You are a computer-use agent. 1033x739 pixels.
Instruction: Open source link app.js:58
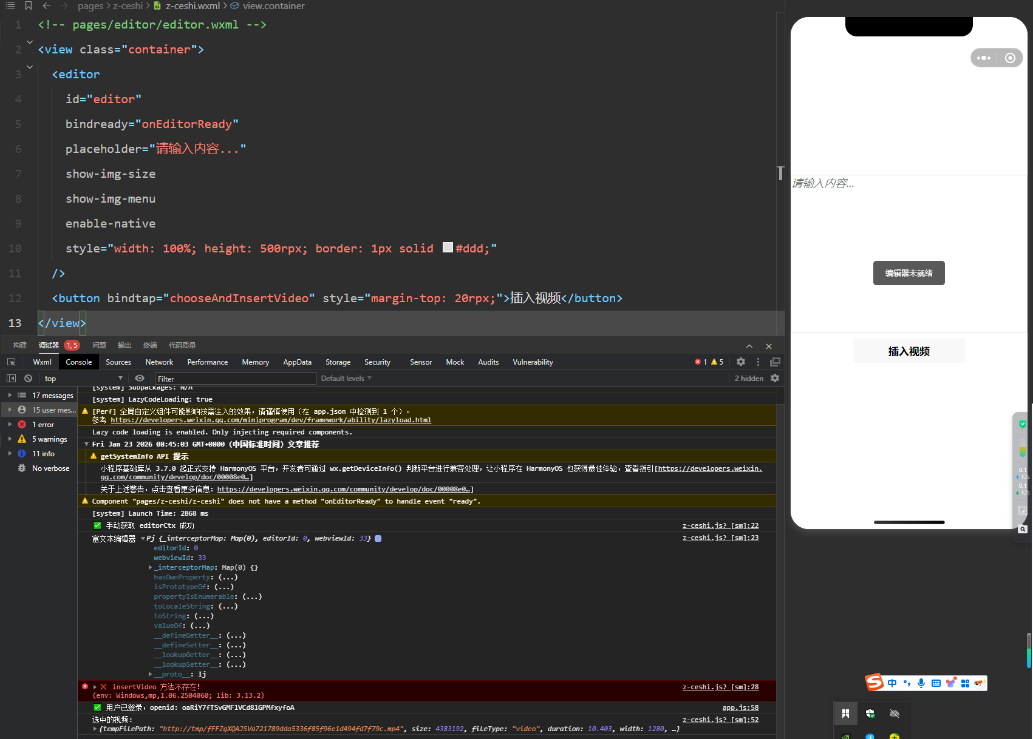(740, 707)
